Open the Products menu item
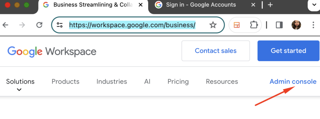Image resolution: width=320 pixels, height=119 pixels. click(66, 82)
